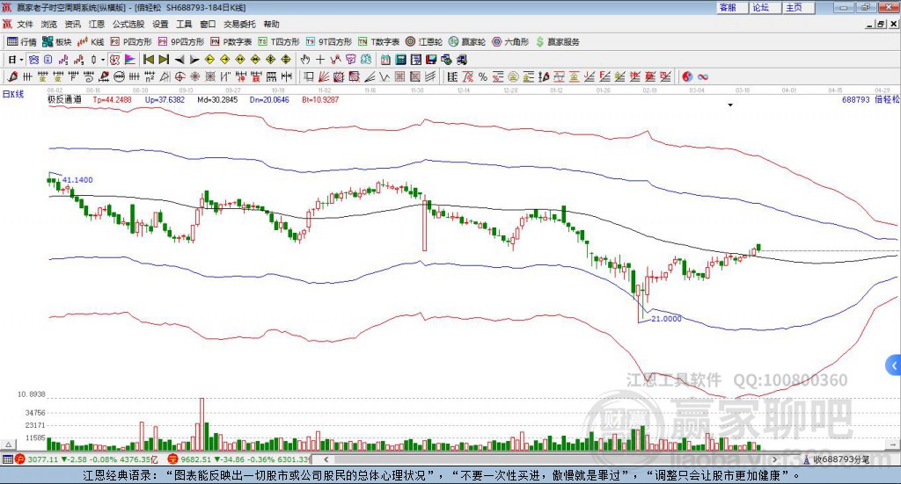Open the 江恩轮 Gann wheel
This screenshot has height=484, width=901.
424,42
